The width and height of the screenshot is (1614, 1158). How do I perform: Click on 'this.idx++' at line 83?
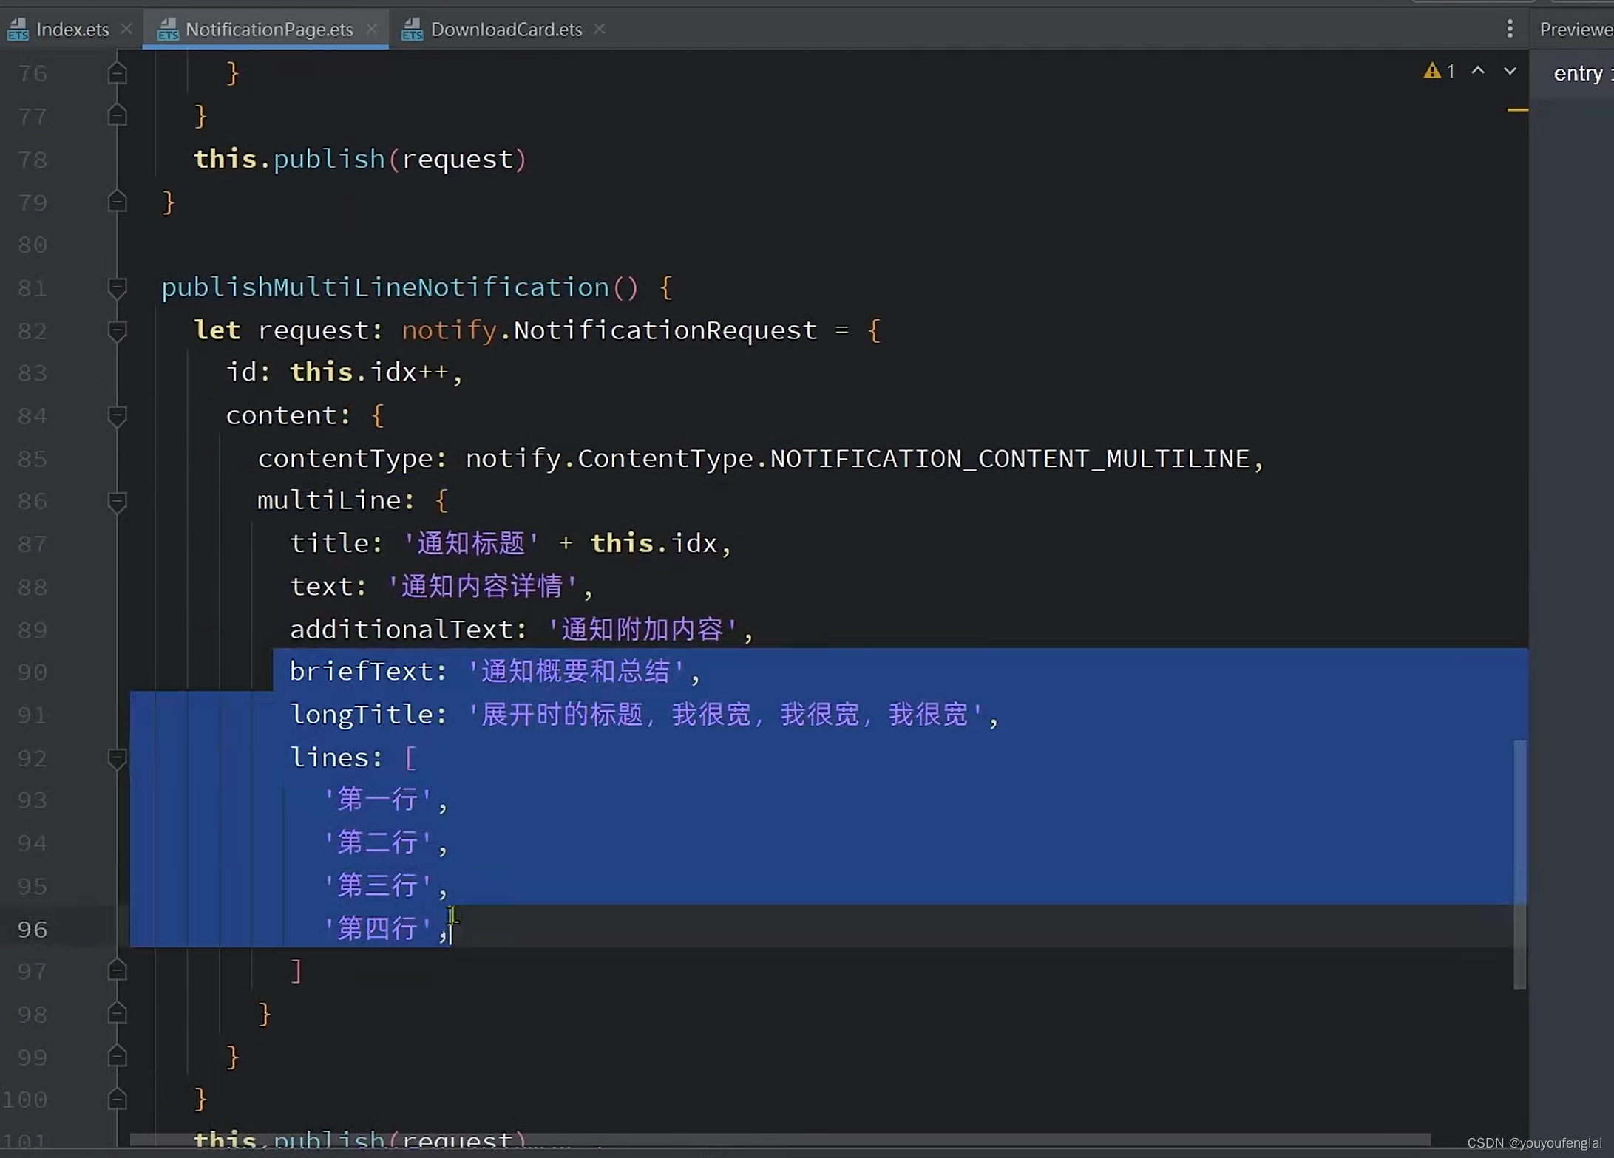pos(369,372)
